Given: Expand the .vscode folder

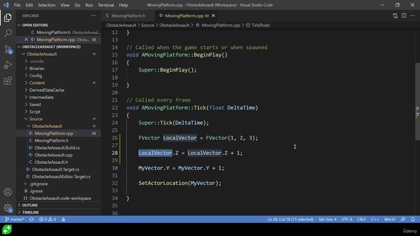Looking at the screenshot, I should [x=59, y=61].
